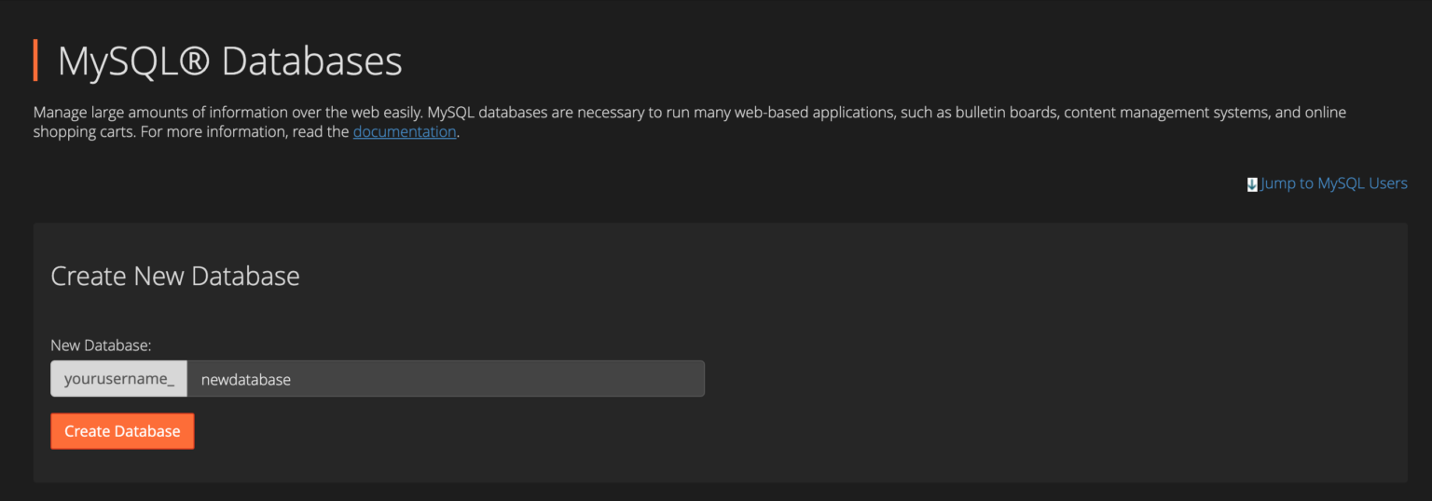This screenshot has width=1432, height=501.
Task: Jump to MySQL Users section
Action: tap(1333, 183)
